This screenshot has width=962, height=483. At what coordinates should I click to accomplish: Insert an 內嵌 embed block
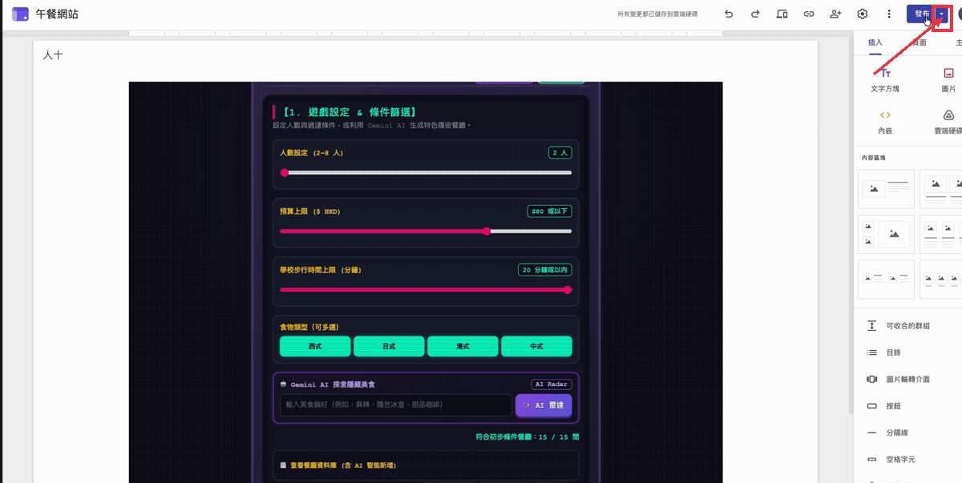[885, 122]
